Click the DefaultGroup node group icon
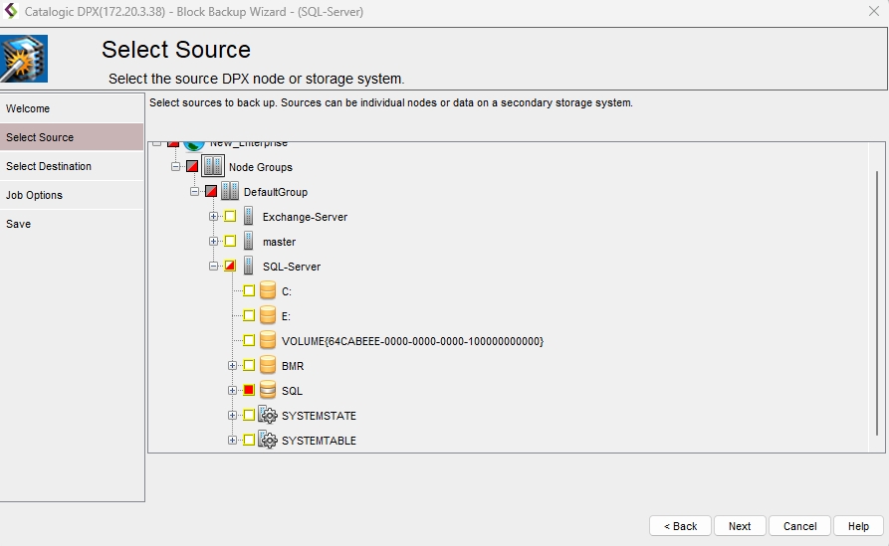The width and height of the screenshot is (889, 546). (230, 192)
